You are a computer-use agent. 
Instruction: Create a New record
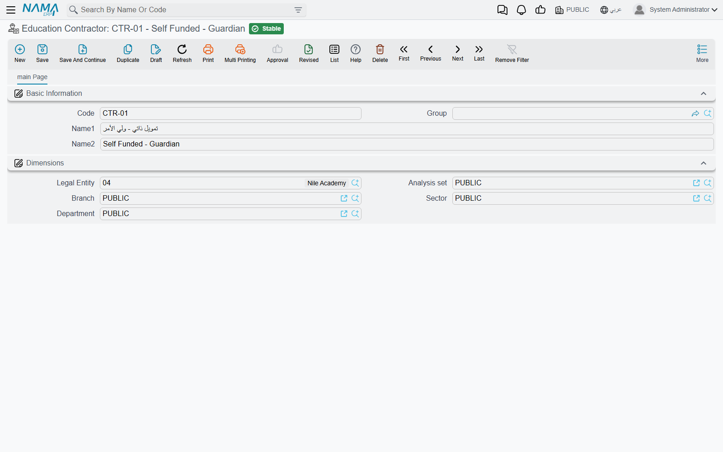[20, 53]
